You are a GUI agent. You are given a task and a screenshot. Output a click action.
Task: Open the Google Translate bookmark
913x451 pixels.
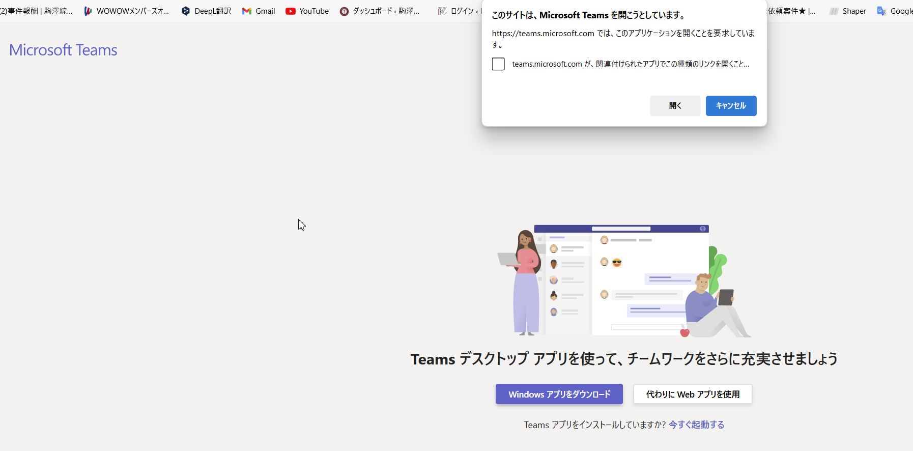pos(895,11)
